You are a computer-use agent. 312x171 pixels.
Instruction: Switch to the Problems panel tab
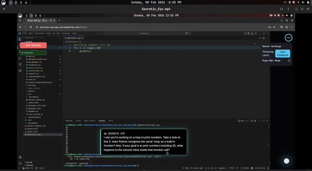(x=69, y=121)
